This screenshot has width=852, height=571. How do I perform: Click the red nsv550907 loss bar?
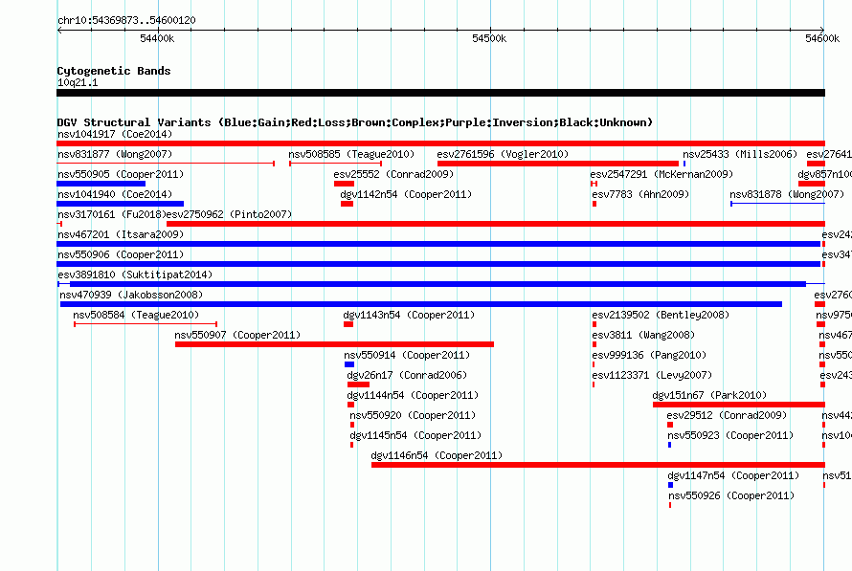click(x=334, y=344)
